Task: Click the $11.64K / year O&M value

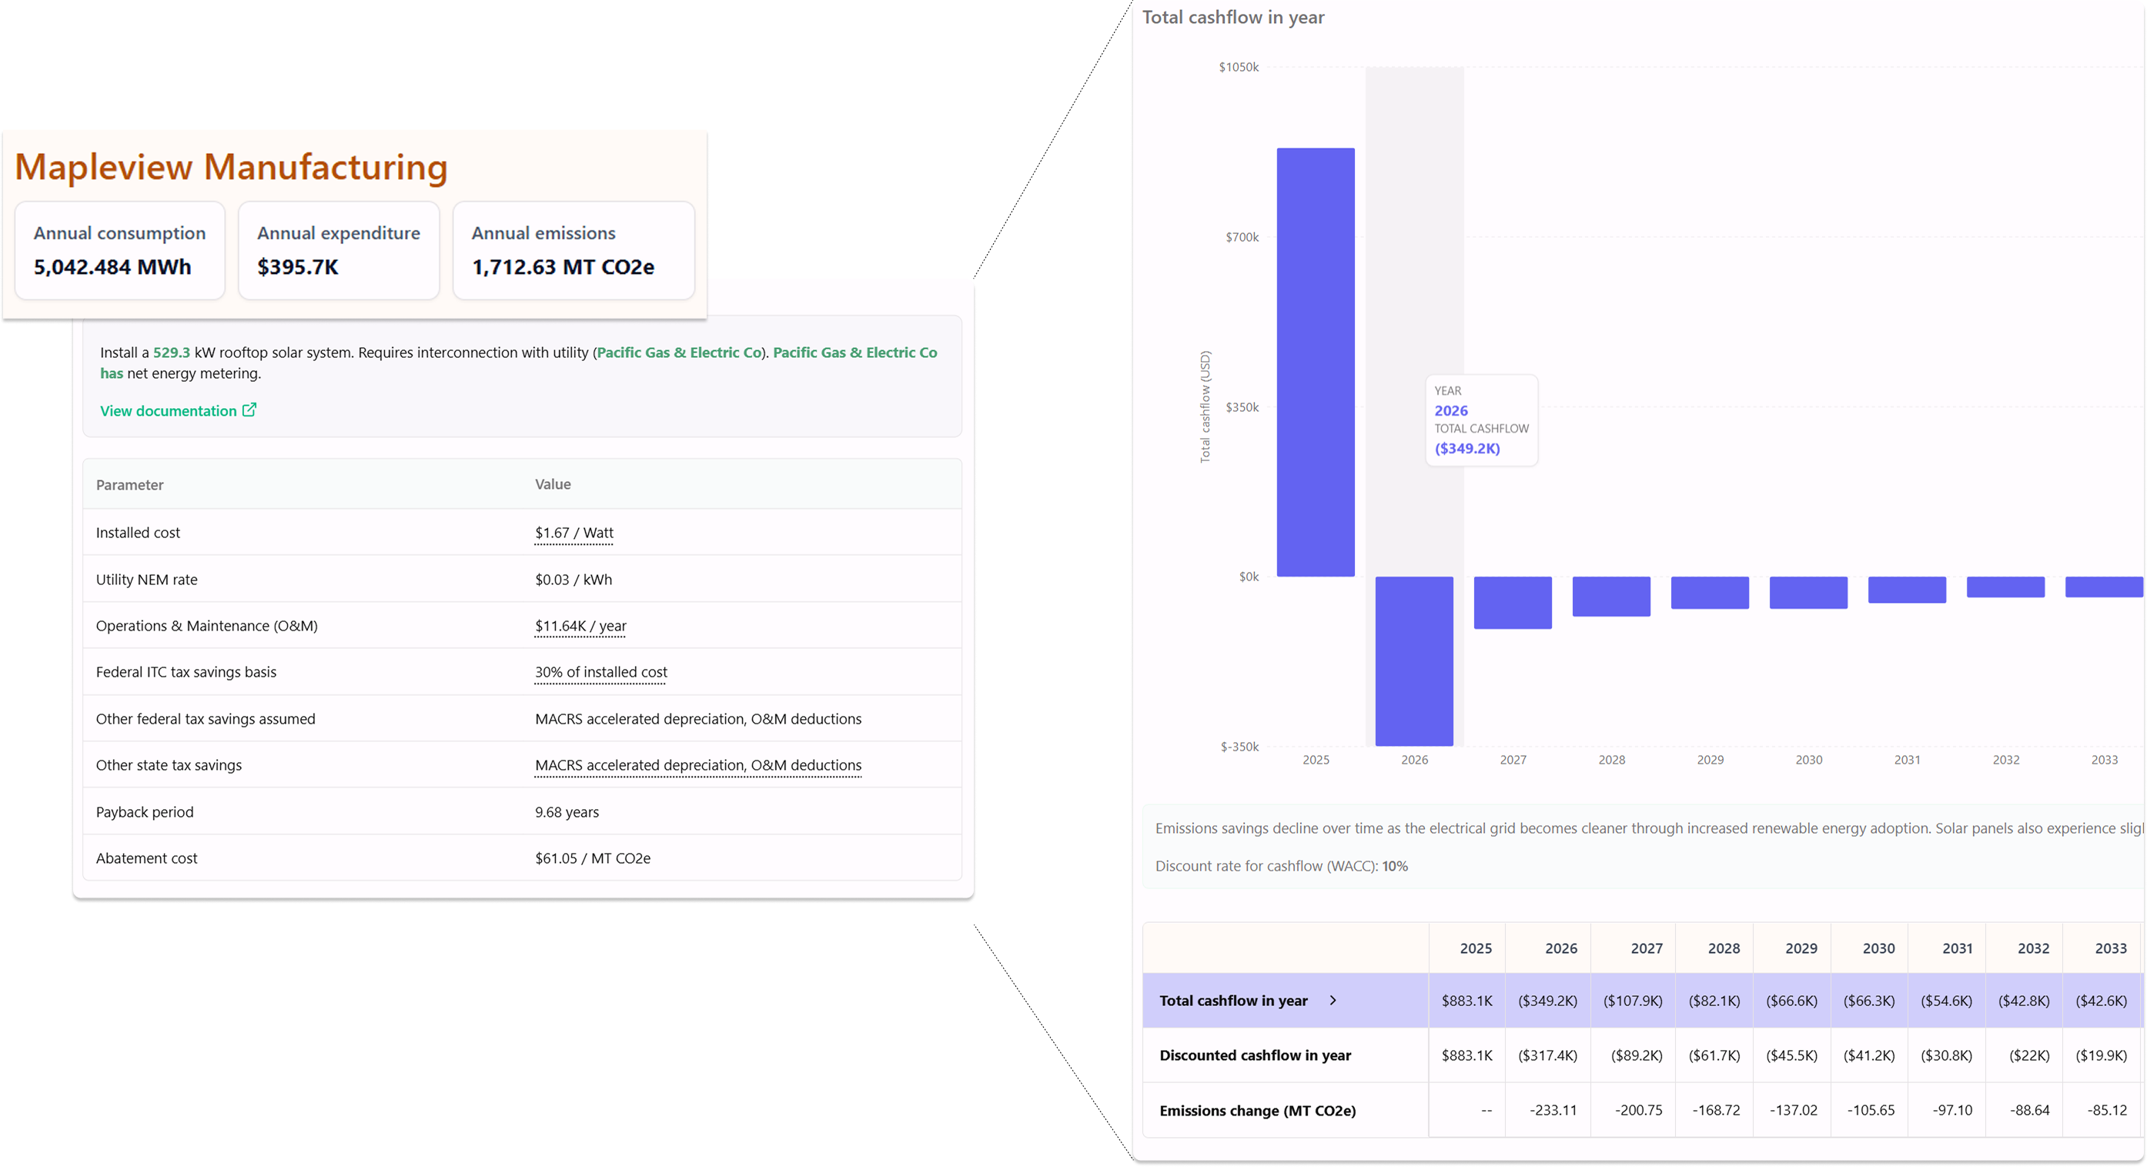Action: [580, 626]
